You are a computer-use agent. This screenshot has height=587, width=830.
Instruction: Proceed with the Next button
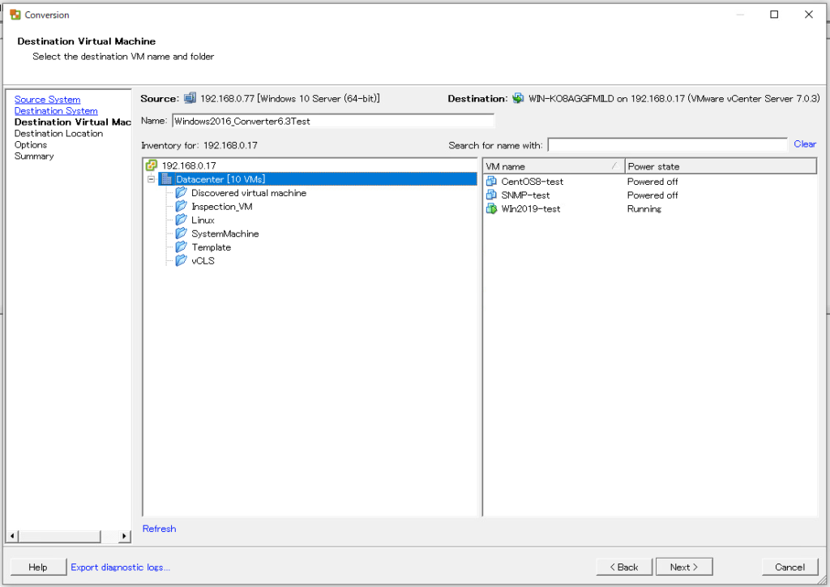point(684,567)
